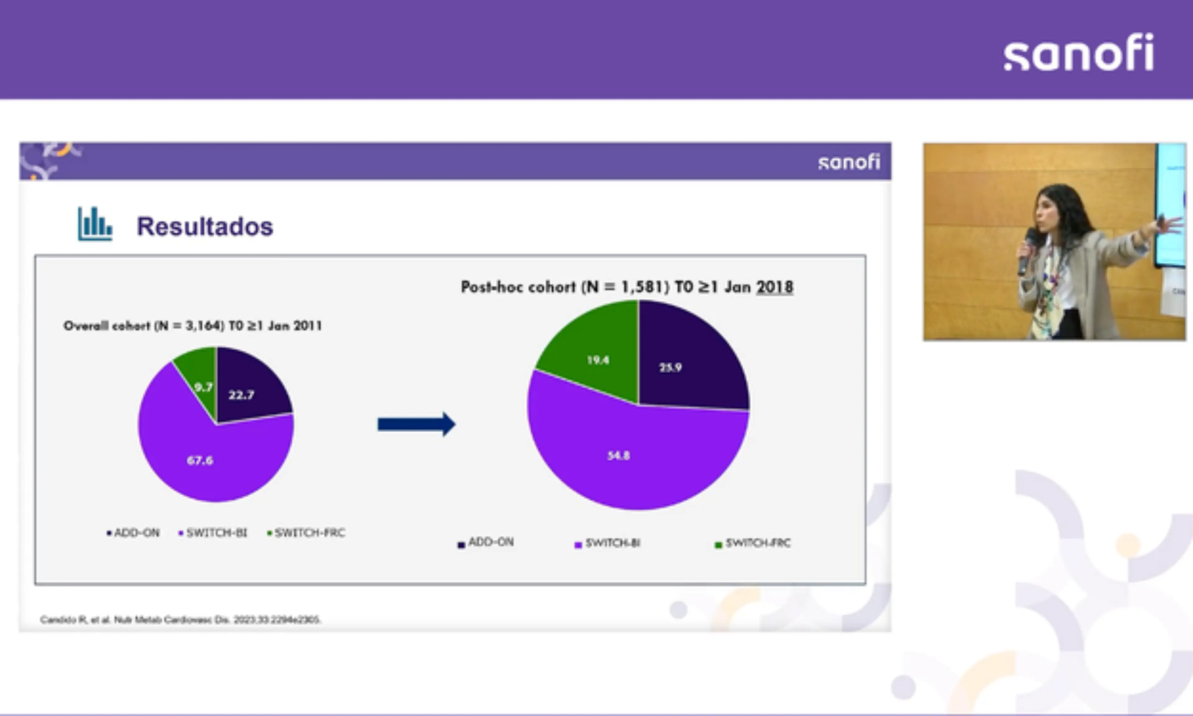The height and width of the screenshot is (716, 1193).
Task: Click the ADD-ON legend dot under left pie
Action: tap(109, 533)
